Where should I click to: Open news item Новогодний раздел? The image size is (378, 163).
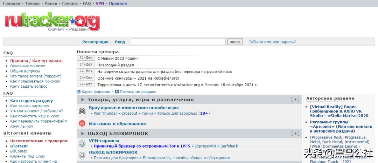point(116,65)
